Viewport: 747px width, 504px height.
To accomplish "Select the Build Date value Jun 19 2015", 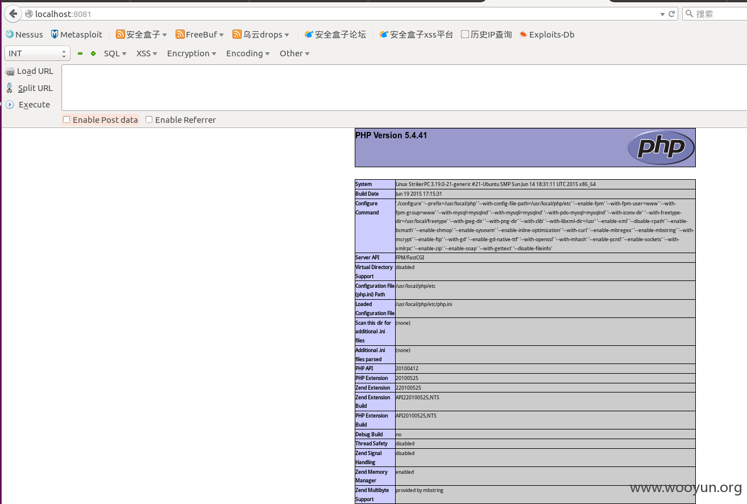I will pos(418,194).
